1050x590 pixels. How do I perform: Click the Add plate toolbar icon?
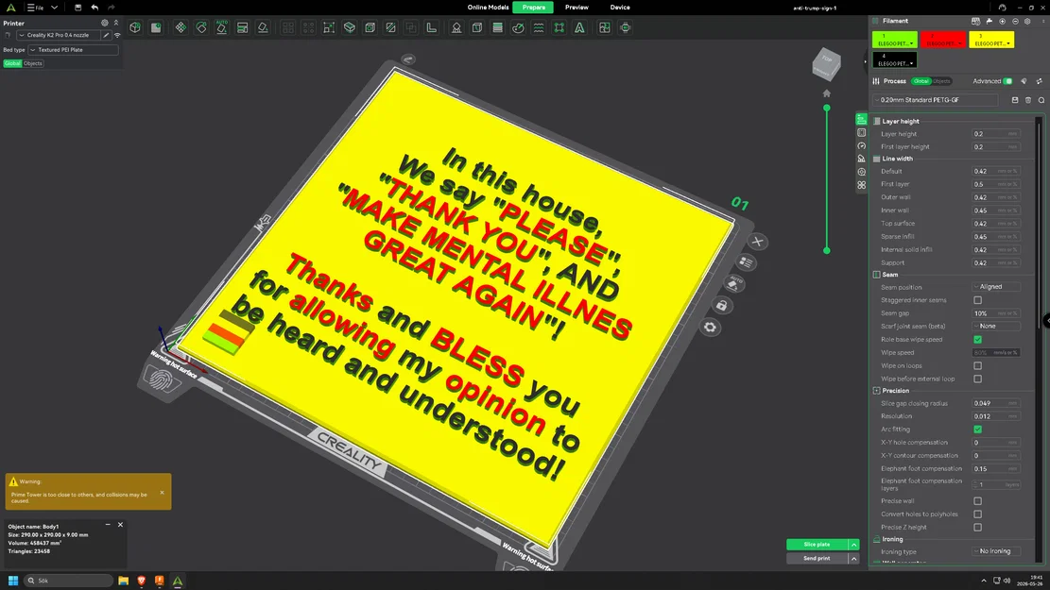(x=156, y=27)
